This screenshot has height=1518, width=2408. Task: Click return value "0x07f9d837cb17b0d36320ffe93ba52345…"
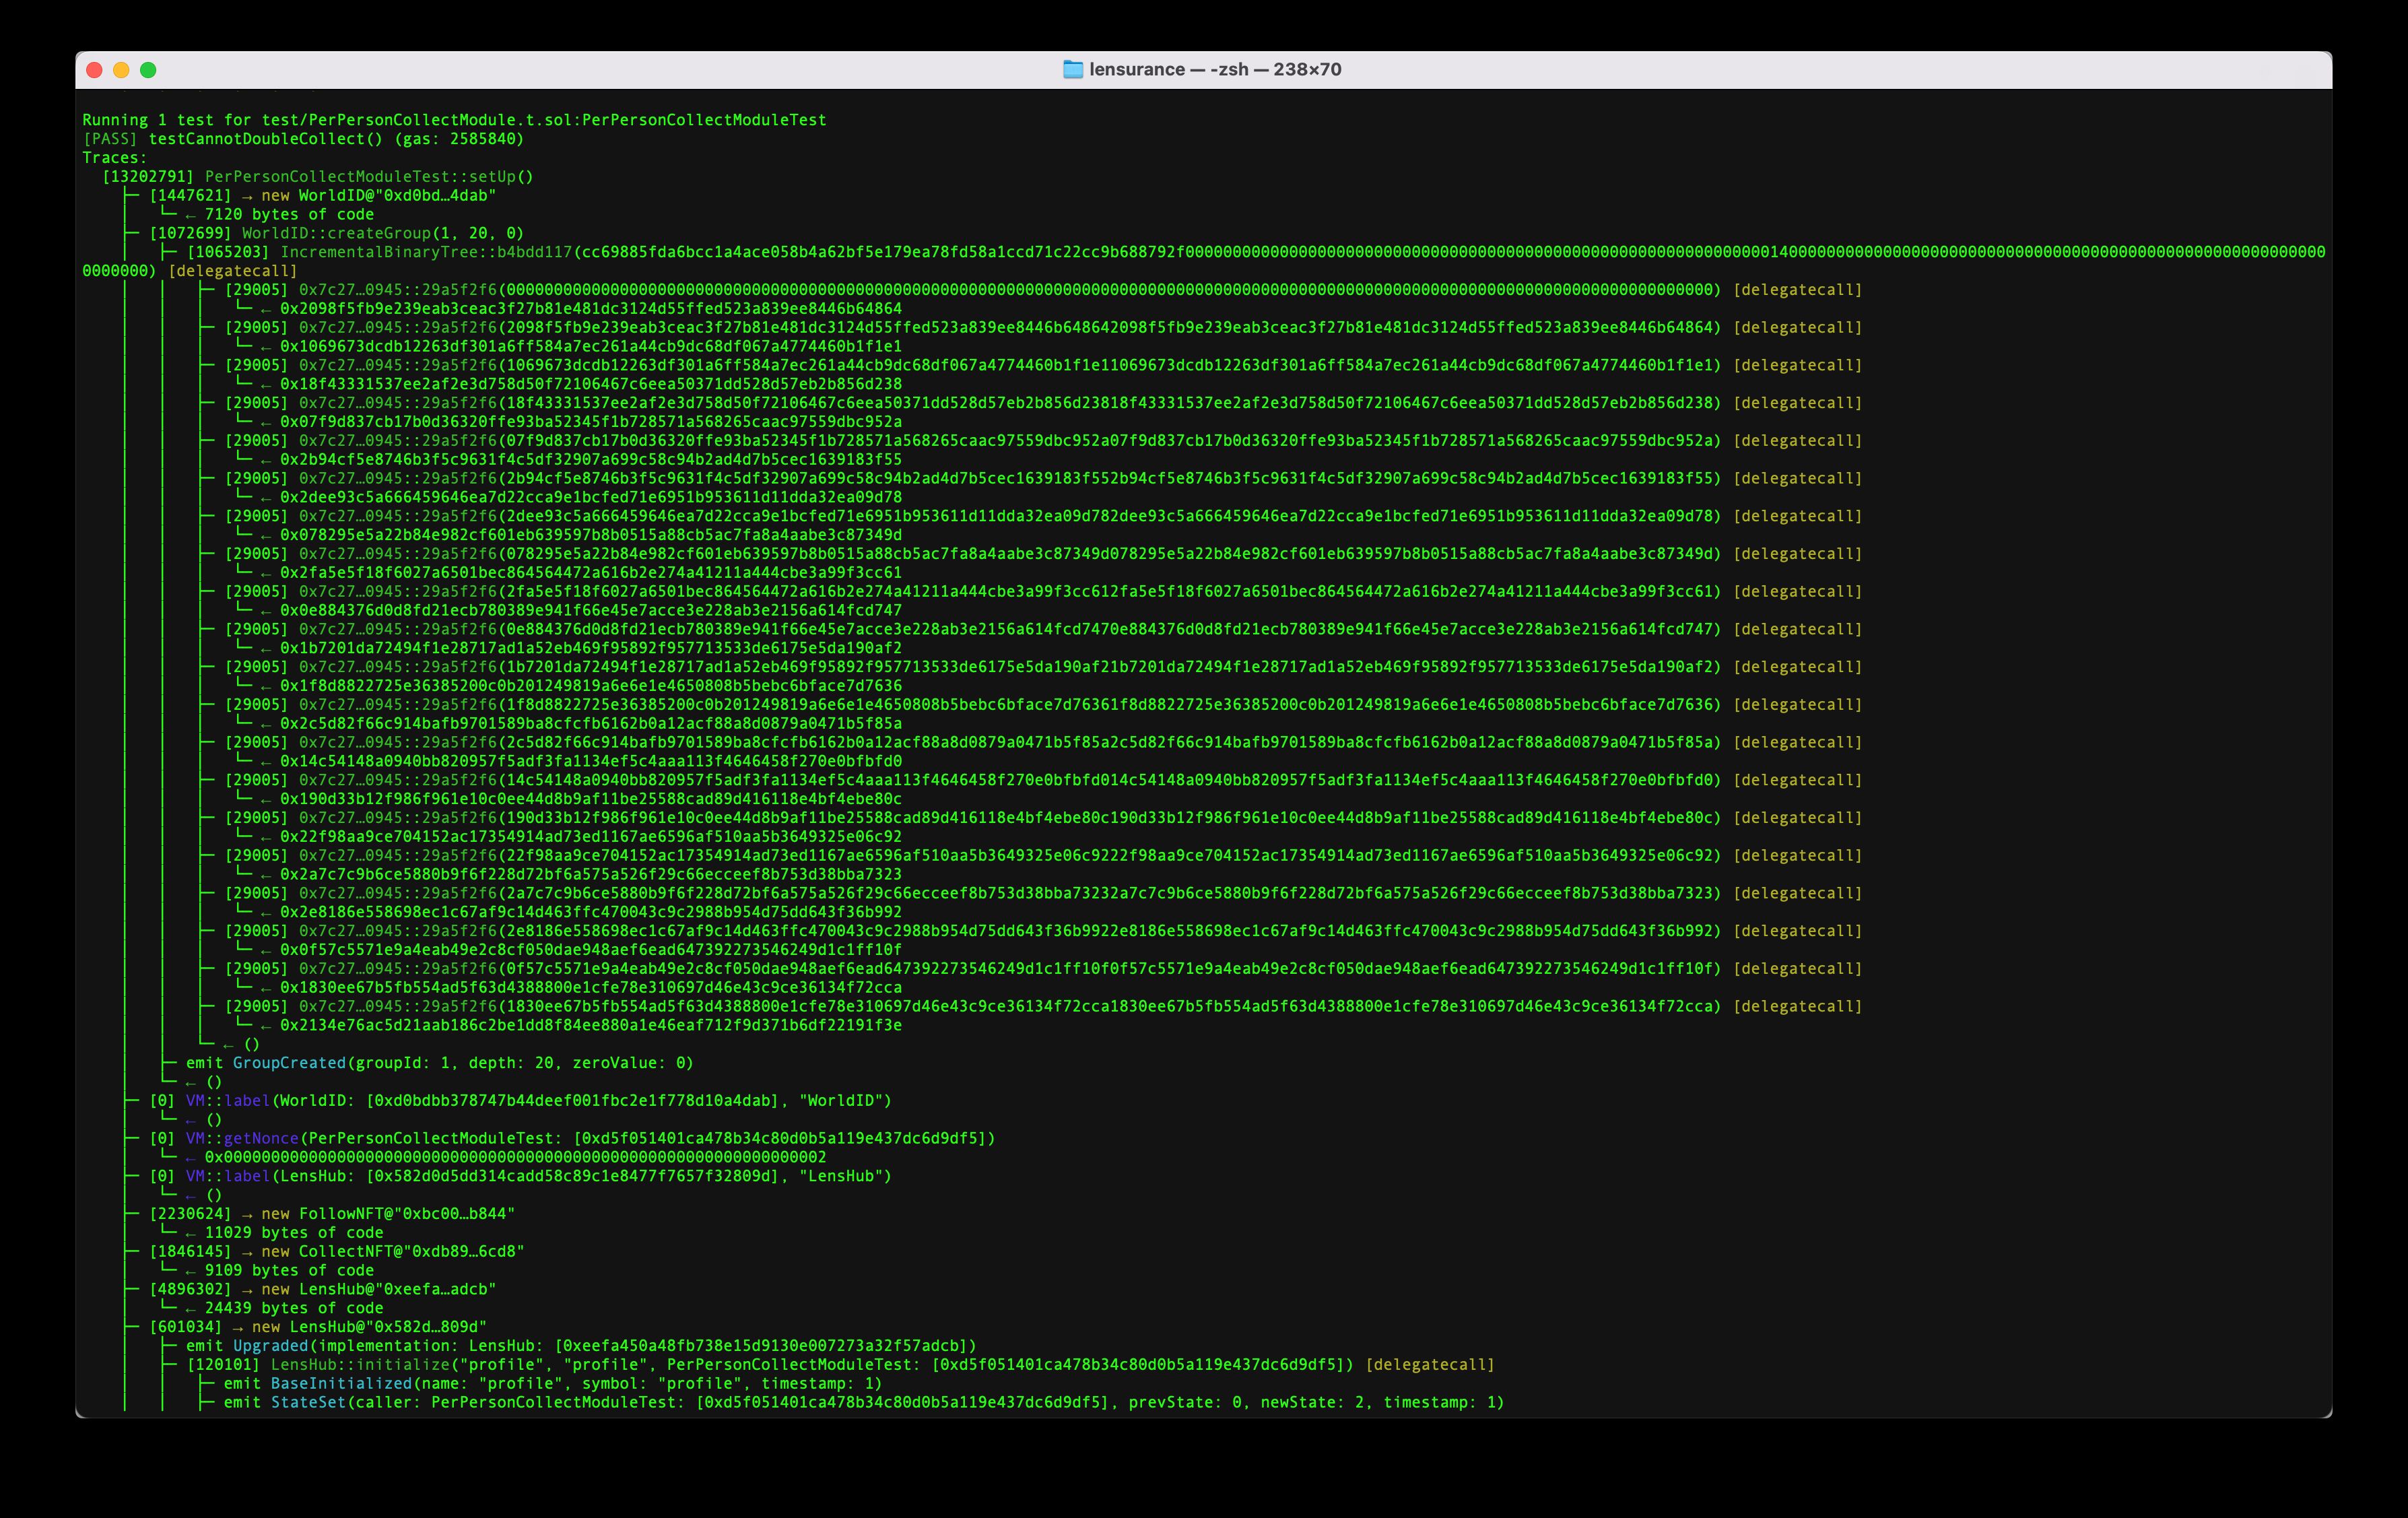click(591, 422)
